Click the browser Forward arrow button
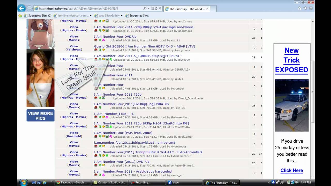The image size is (331, 186). [30, 9]
